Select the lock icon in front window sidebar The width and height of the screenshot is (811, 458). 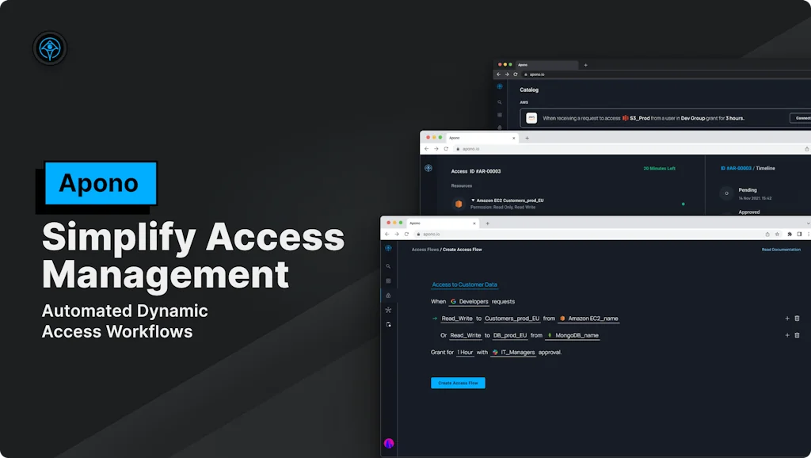[388, 296]
